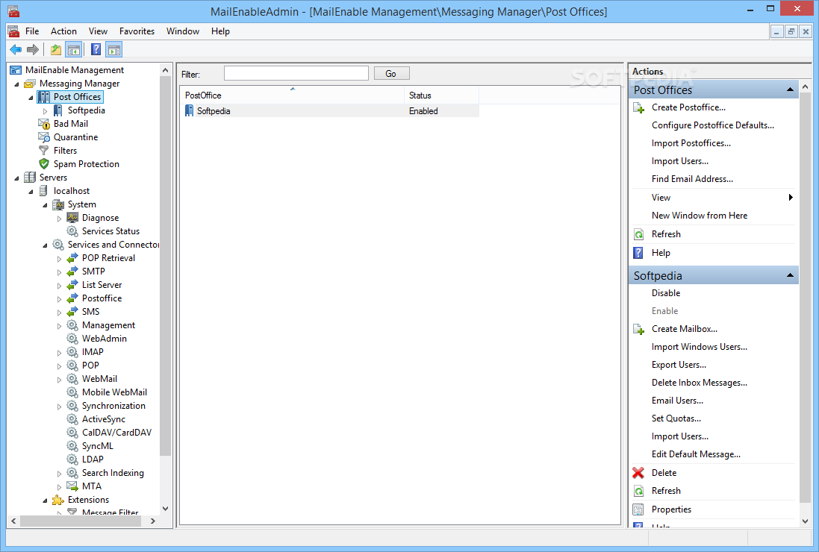Click the localhost server icon
This screenshot has width=819, height=552.
(44, 191)
